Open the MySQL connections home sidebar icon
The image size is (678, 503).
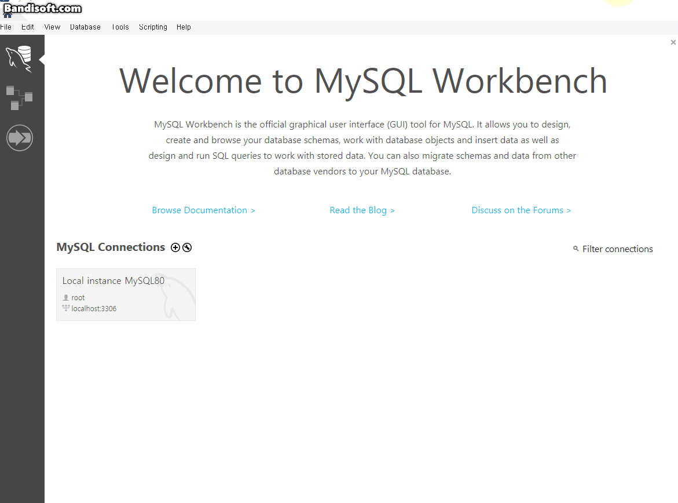coord(20,59)
